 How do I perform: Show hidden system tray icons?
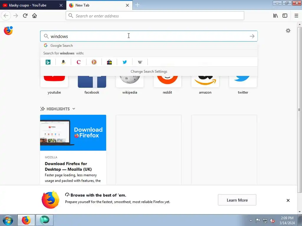click(251, 220)
